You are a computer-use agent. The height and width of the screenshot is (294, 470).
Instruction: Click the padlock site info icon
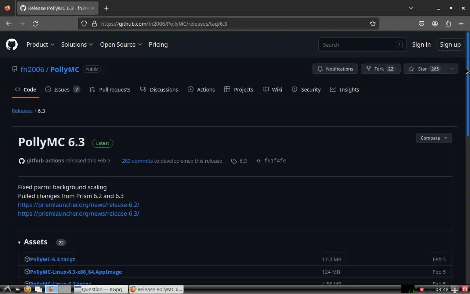pos(94,24)
